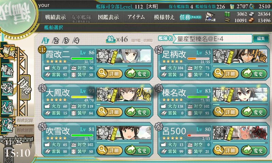Image resolution: width=272 pixels, height=163 pixels.
Task: Open the 補給 resupply sidebar icon
Action: [x=7, y=70]
